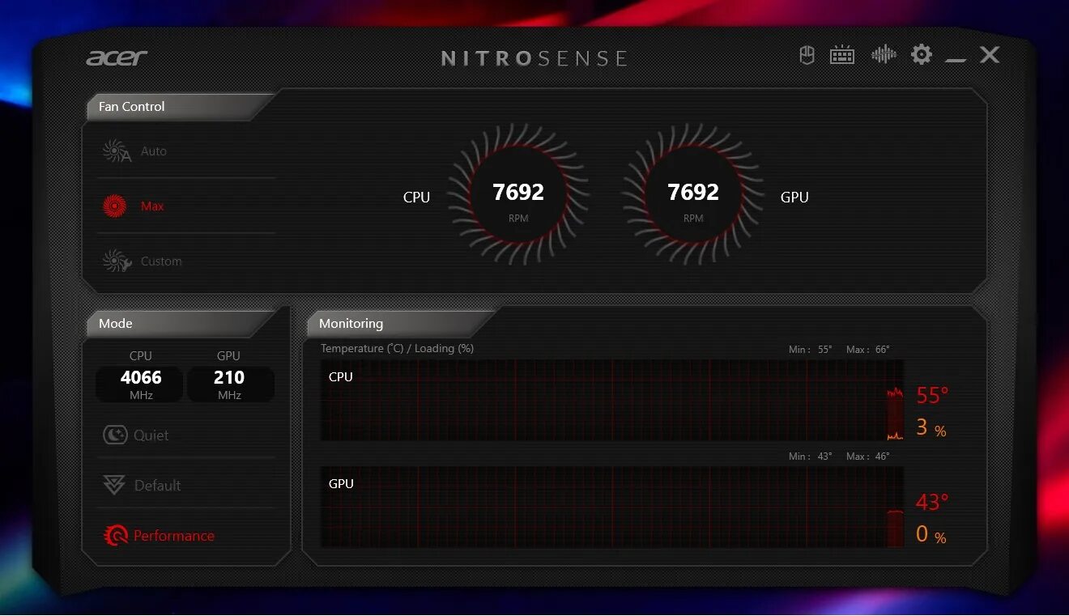Click the CPU 3 % loading value
This screenshot has width=1069, height=616.
[931, 428]
